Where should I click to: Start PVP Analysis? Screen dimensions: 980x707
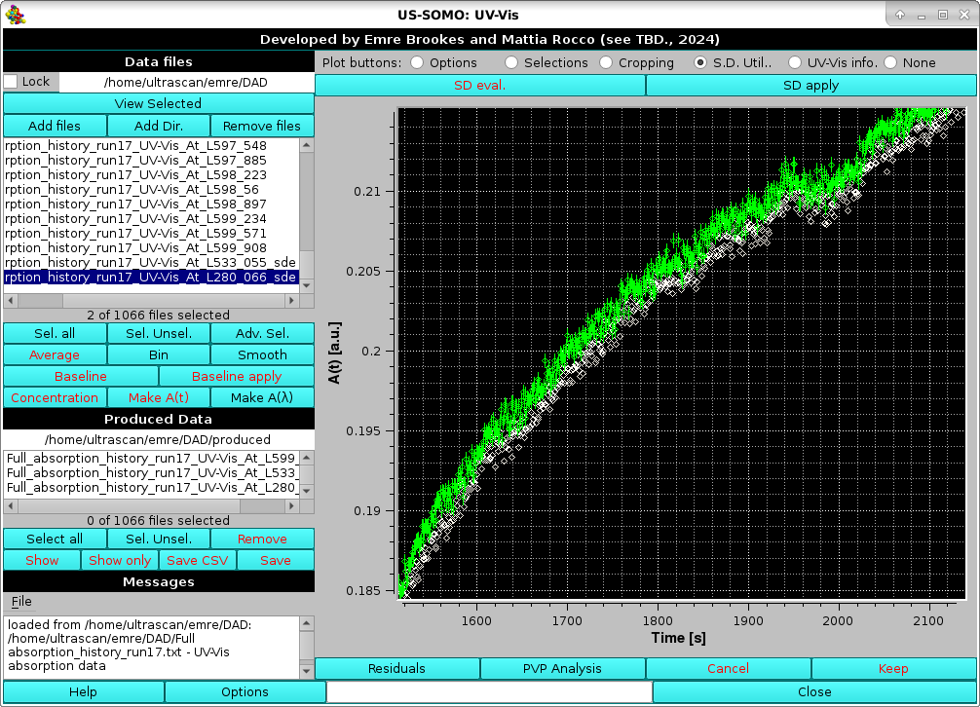pyautogui.click(x=562, y=668)
